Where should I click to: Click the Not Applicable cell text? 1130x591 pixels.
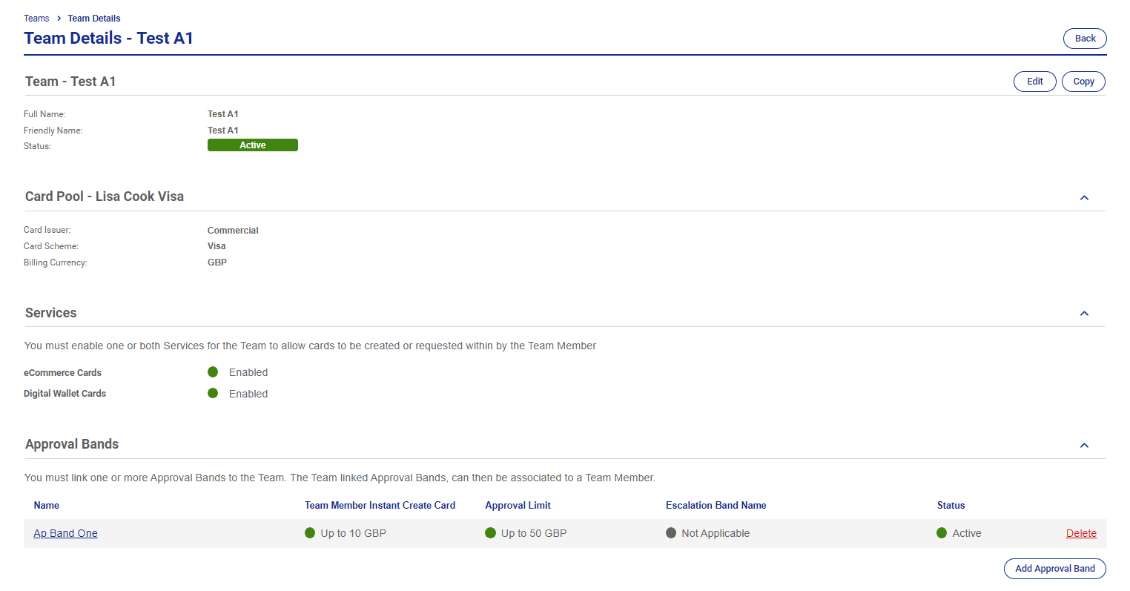(x=716, y=533)
